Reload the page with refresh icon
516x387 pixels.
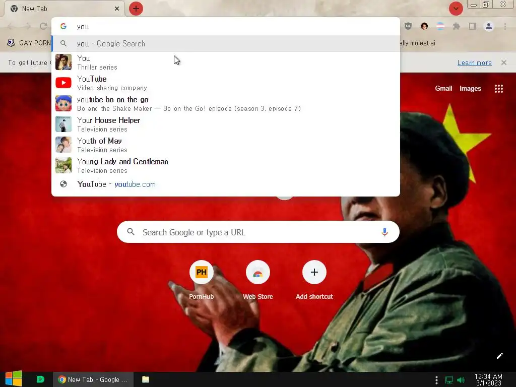pyautogui.click(x=43, y=26)
